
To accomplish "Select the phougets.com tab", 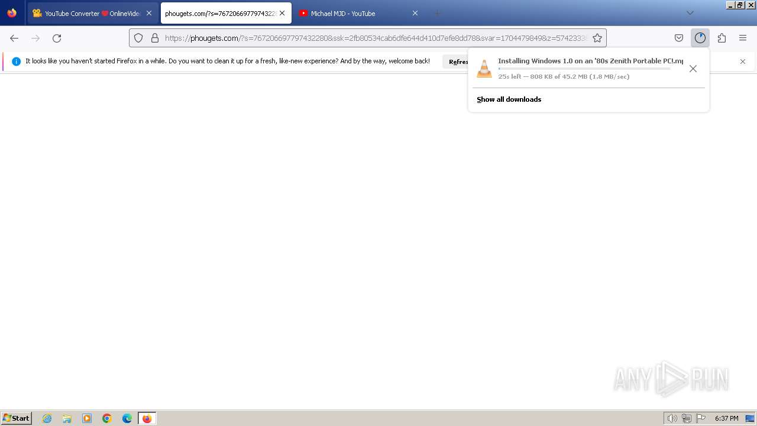I will 226,13.
